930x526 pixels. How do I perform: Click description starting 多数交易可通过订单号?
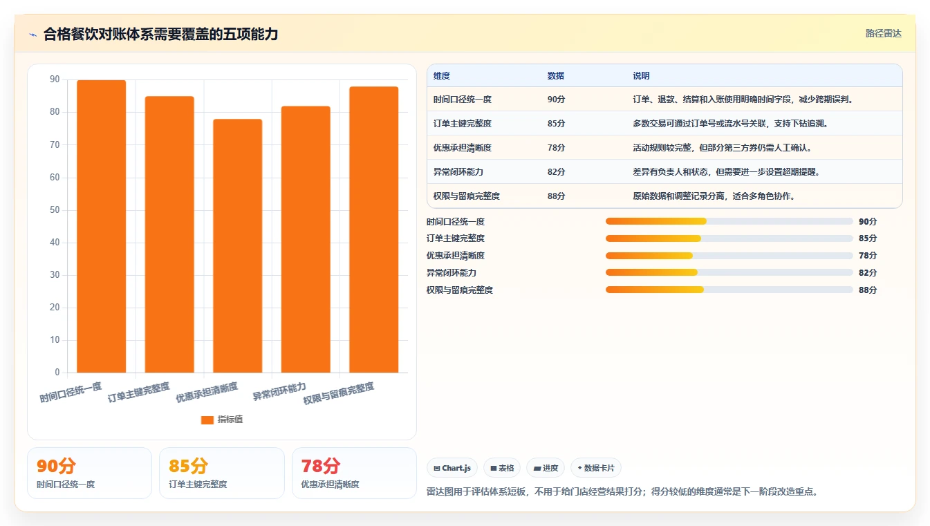point(731,124)
